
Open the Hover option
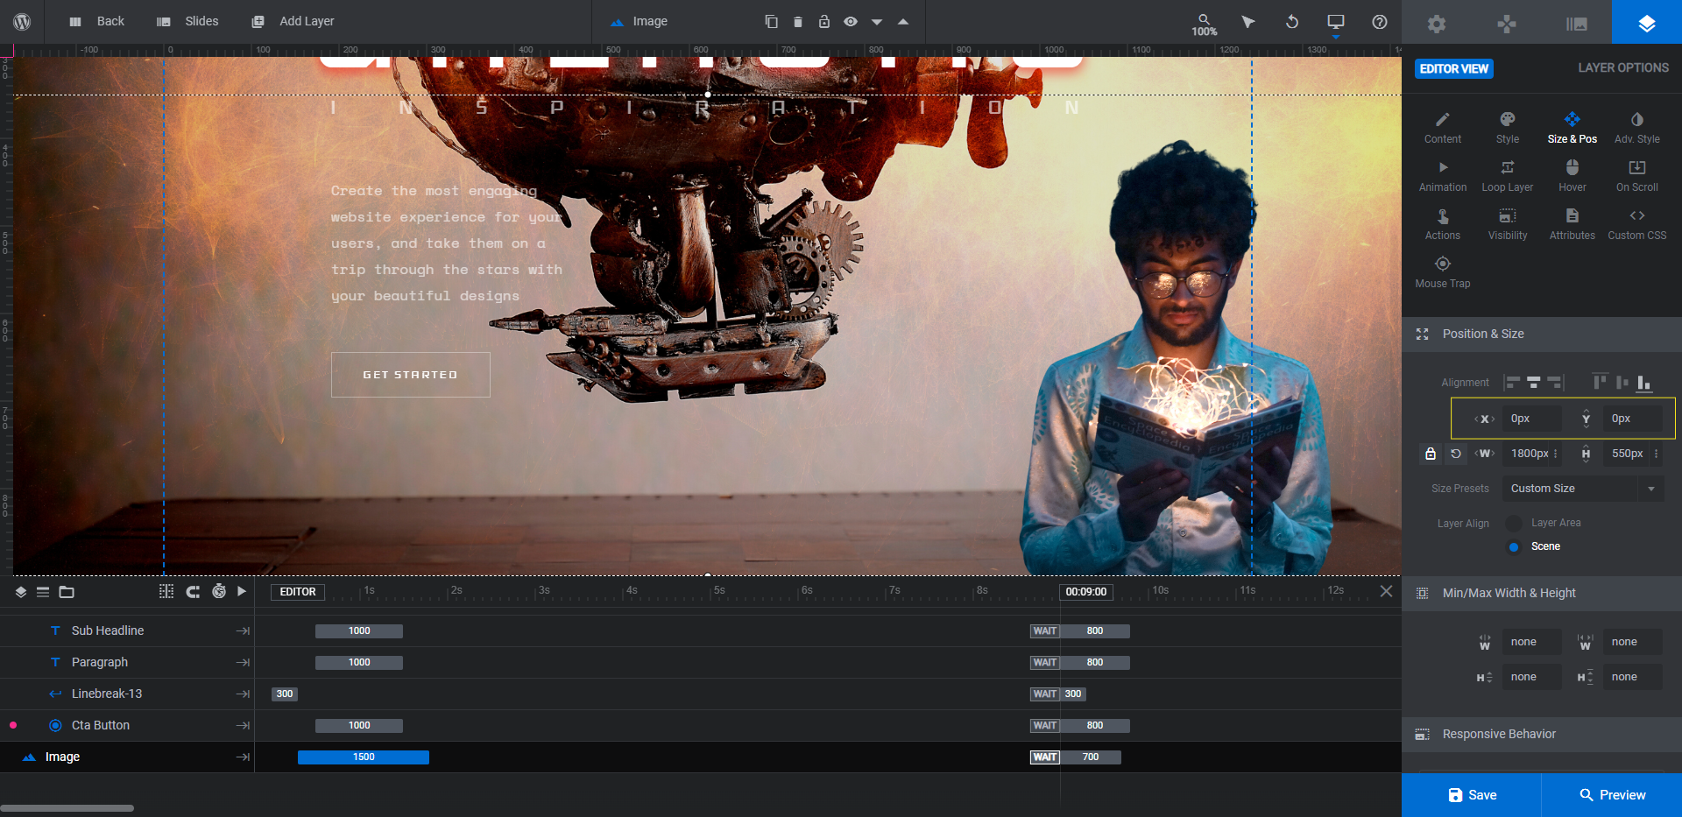click(x=1572, y=176)
